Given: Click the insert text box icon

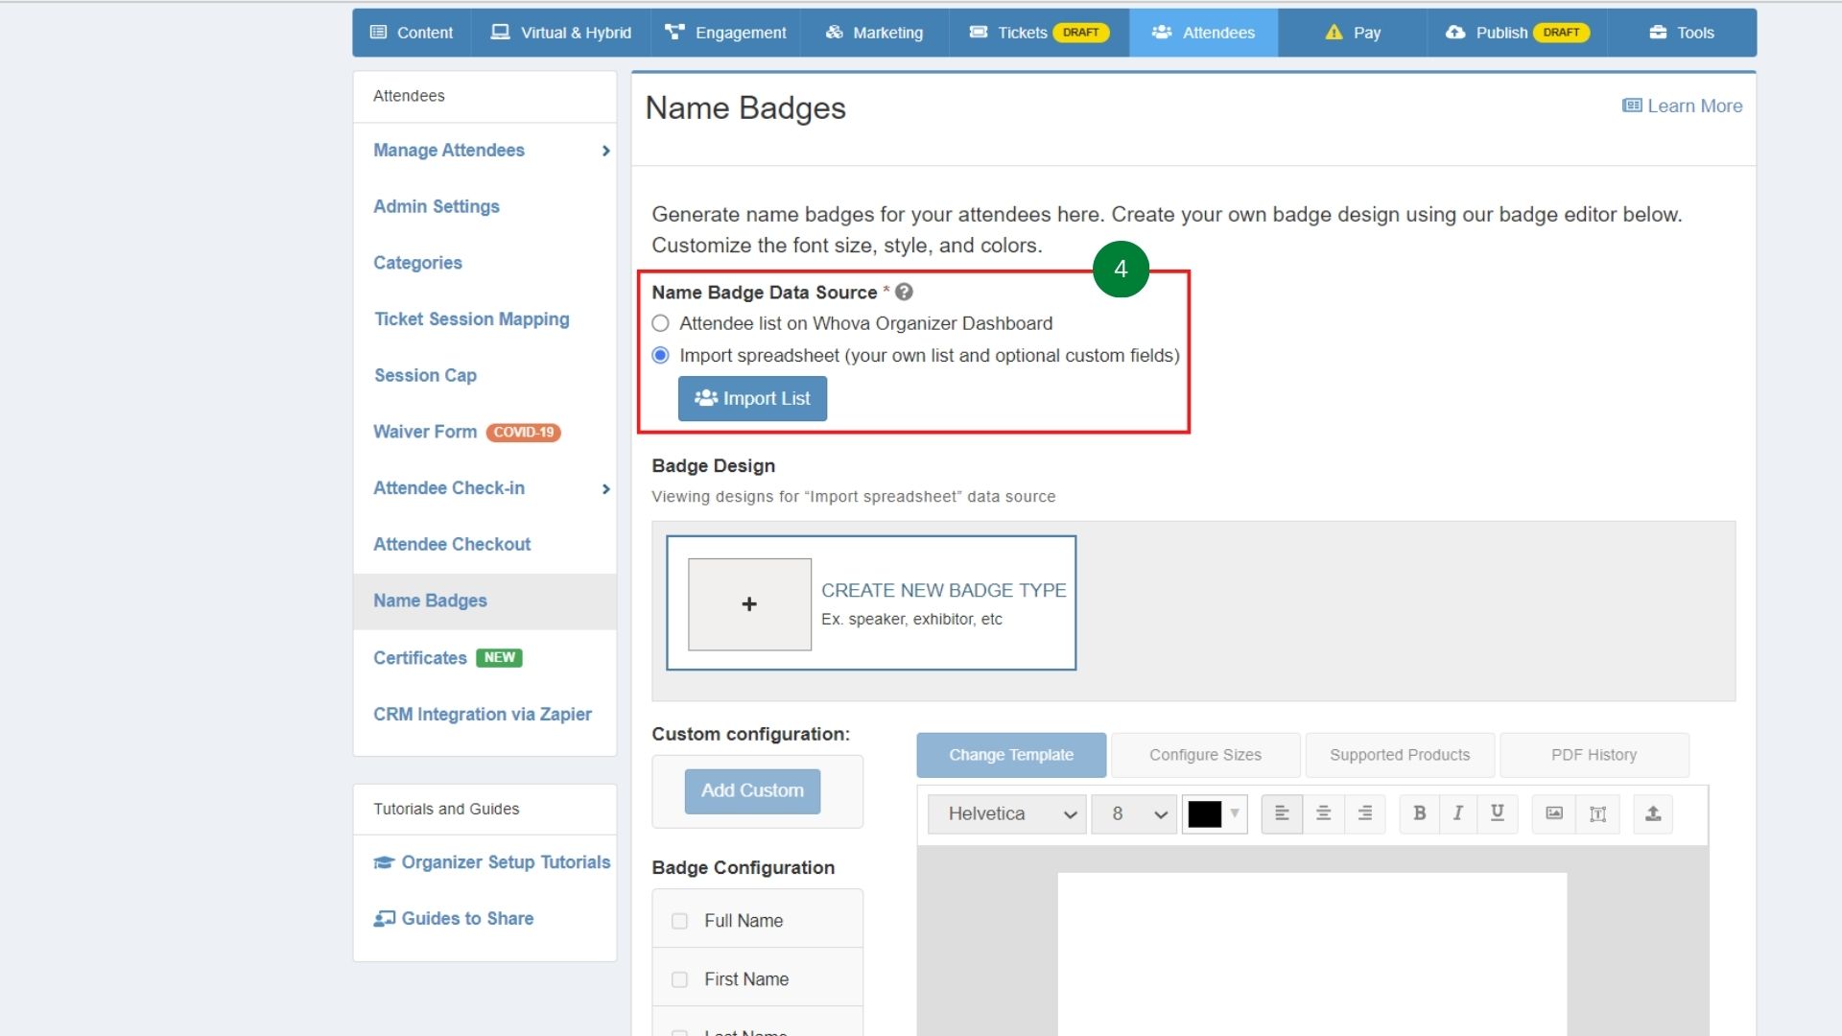Looking at the screenshot, I should click(1597, 813).
